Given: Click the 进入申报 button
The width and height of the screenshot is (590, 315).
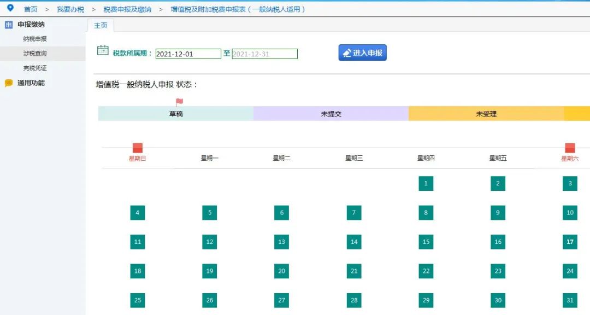Looking at the screenshot, I should coord(362,52).
